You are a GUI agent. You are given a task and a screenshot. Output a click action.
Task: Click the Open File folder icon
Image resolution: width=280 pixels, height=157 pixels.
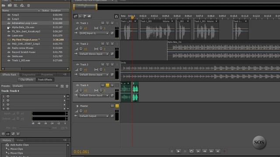[3, 6]
